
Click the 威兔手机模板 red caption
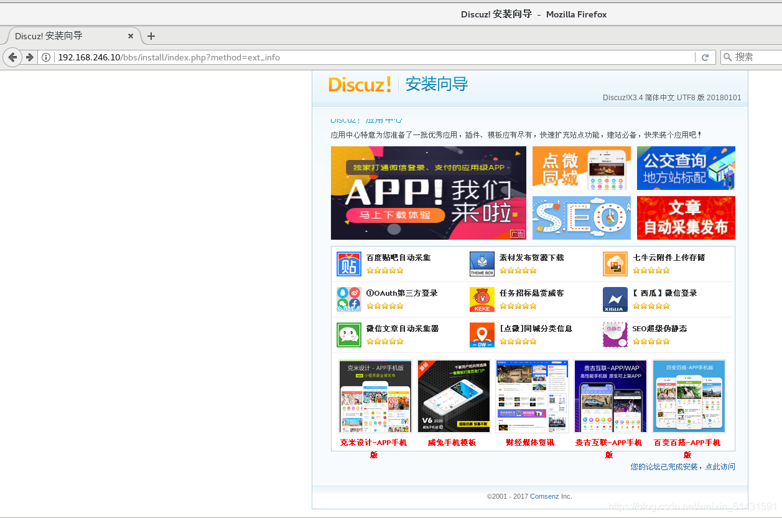(452, 443)
